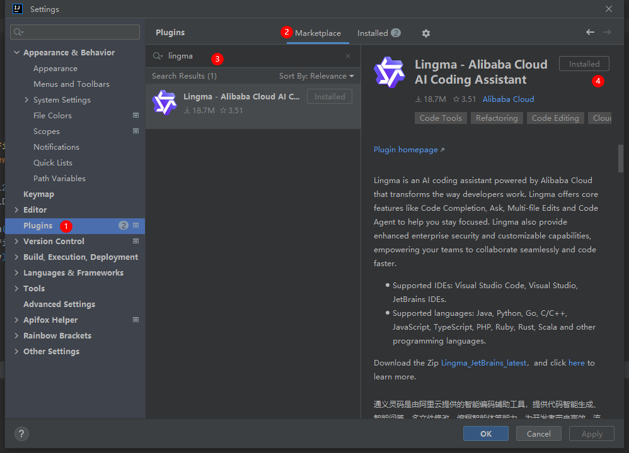Open Menus and Toolbars settings

coord(71,84)
